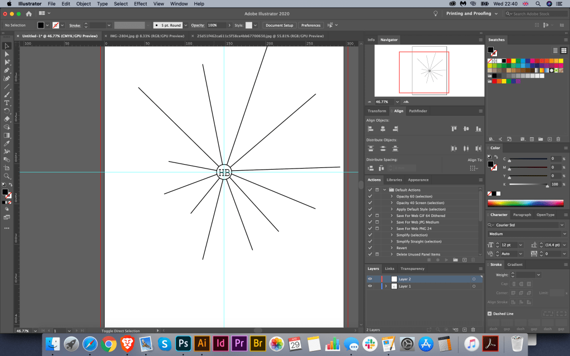This screenshot has width=570, height=356.
Task: Expand Layer 1 sublayers
Action: point(386,286)
